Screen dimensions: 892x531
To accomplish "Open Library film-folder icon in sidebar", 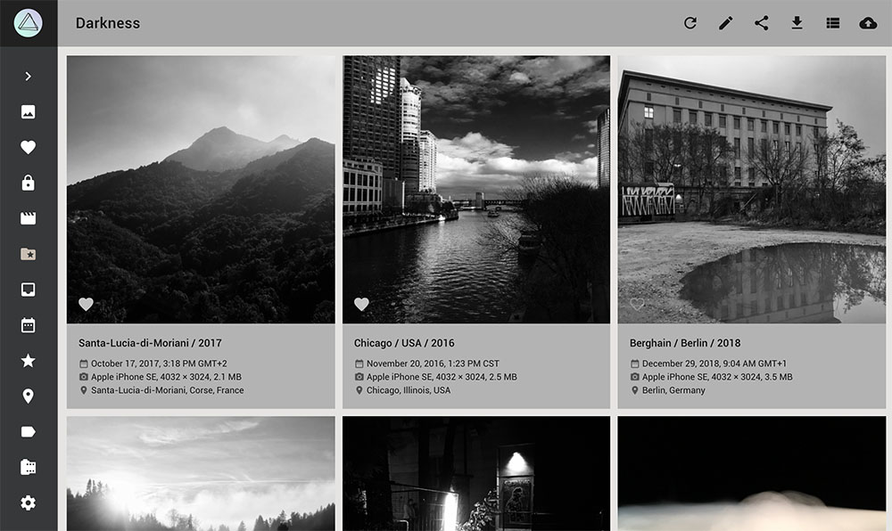I will (x=28, y=468).
